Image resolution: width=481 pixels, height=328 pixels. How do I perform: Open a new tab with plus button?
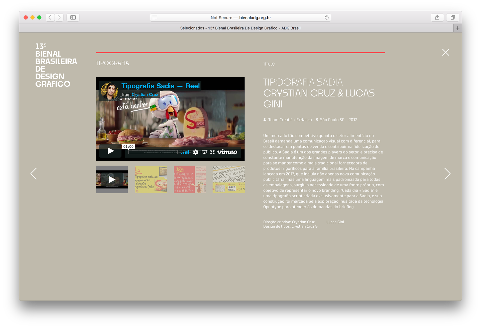(x=457, y=28)
